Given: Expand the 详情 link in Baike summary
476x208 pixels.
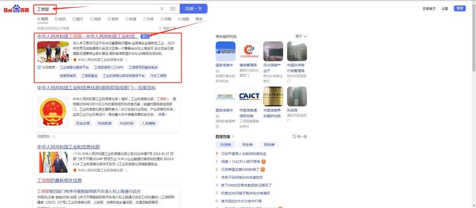Looking at the screenshot, I should tap(163, 115).
